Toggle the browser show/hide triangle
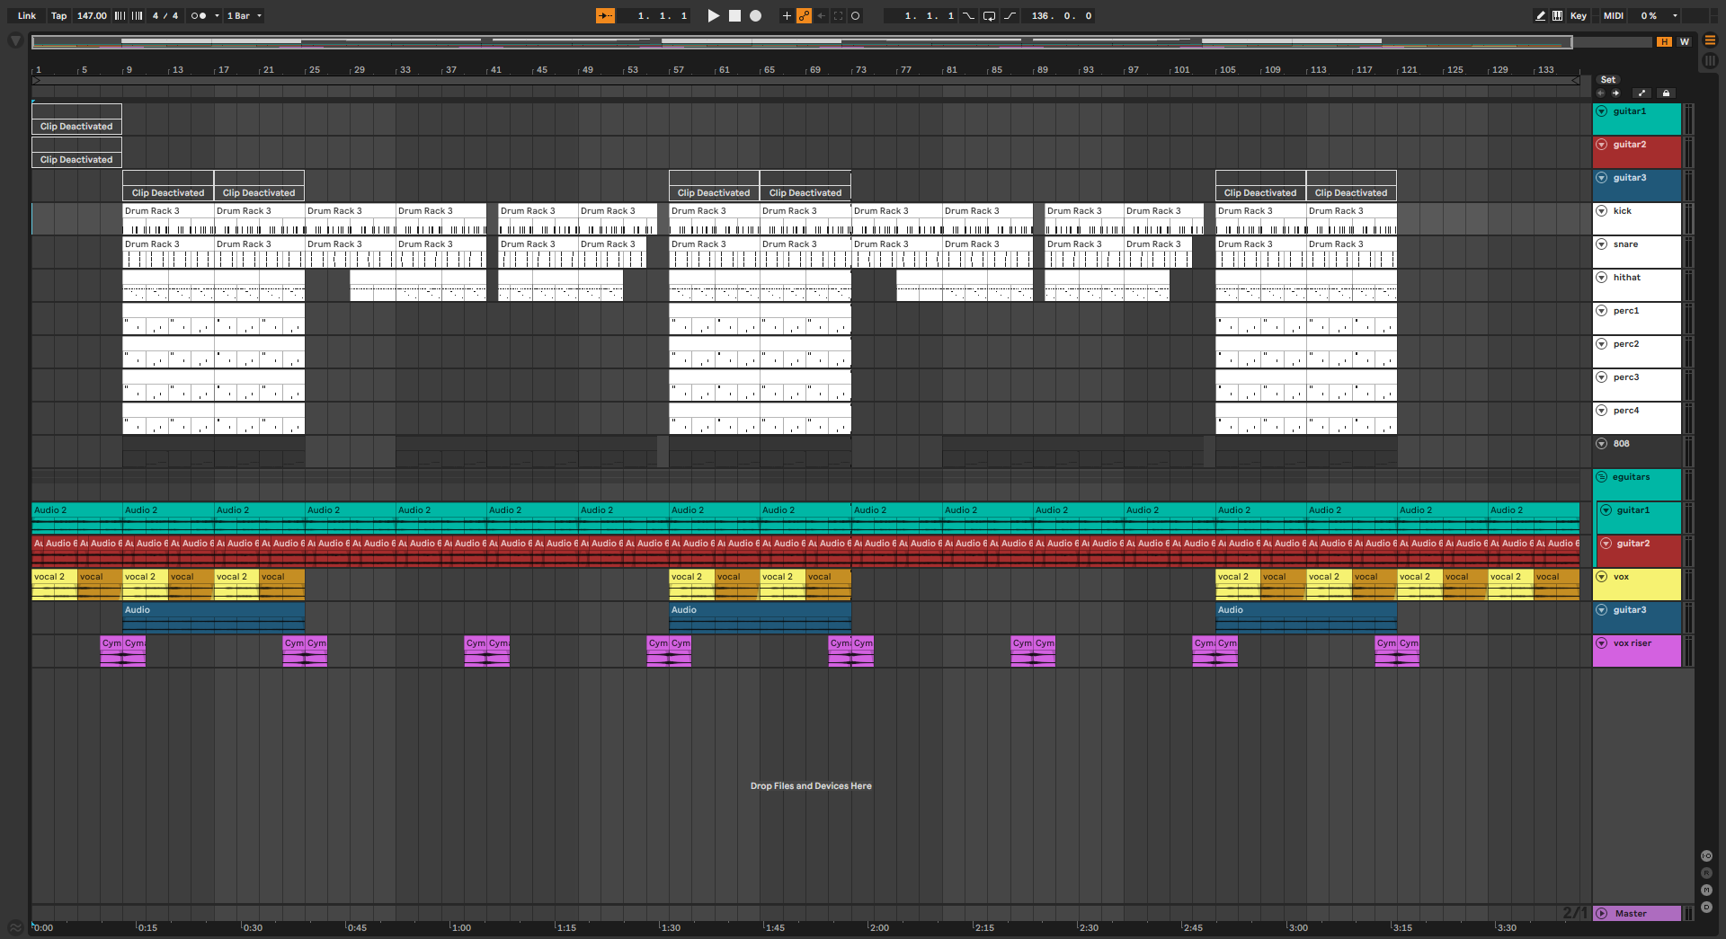 click(x=15, y=40)
